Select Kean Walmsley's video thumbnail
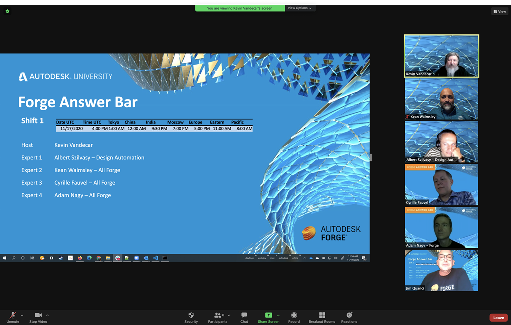The image size is (511, 325). point(441,99)
